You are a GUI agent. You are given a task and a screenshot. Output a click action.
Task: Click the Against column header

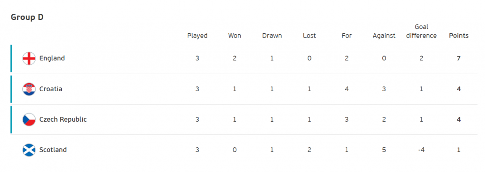point(384,36)
